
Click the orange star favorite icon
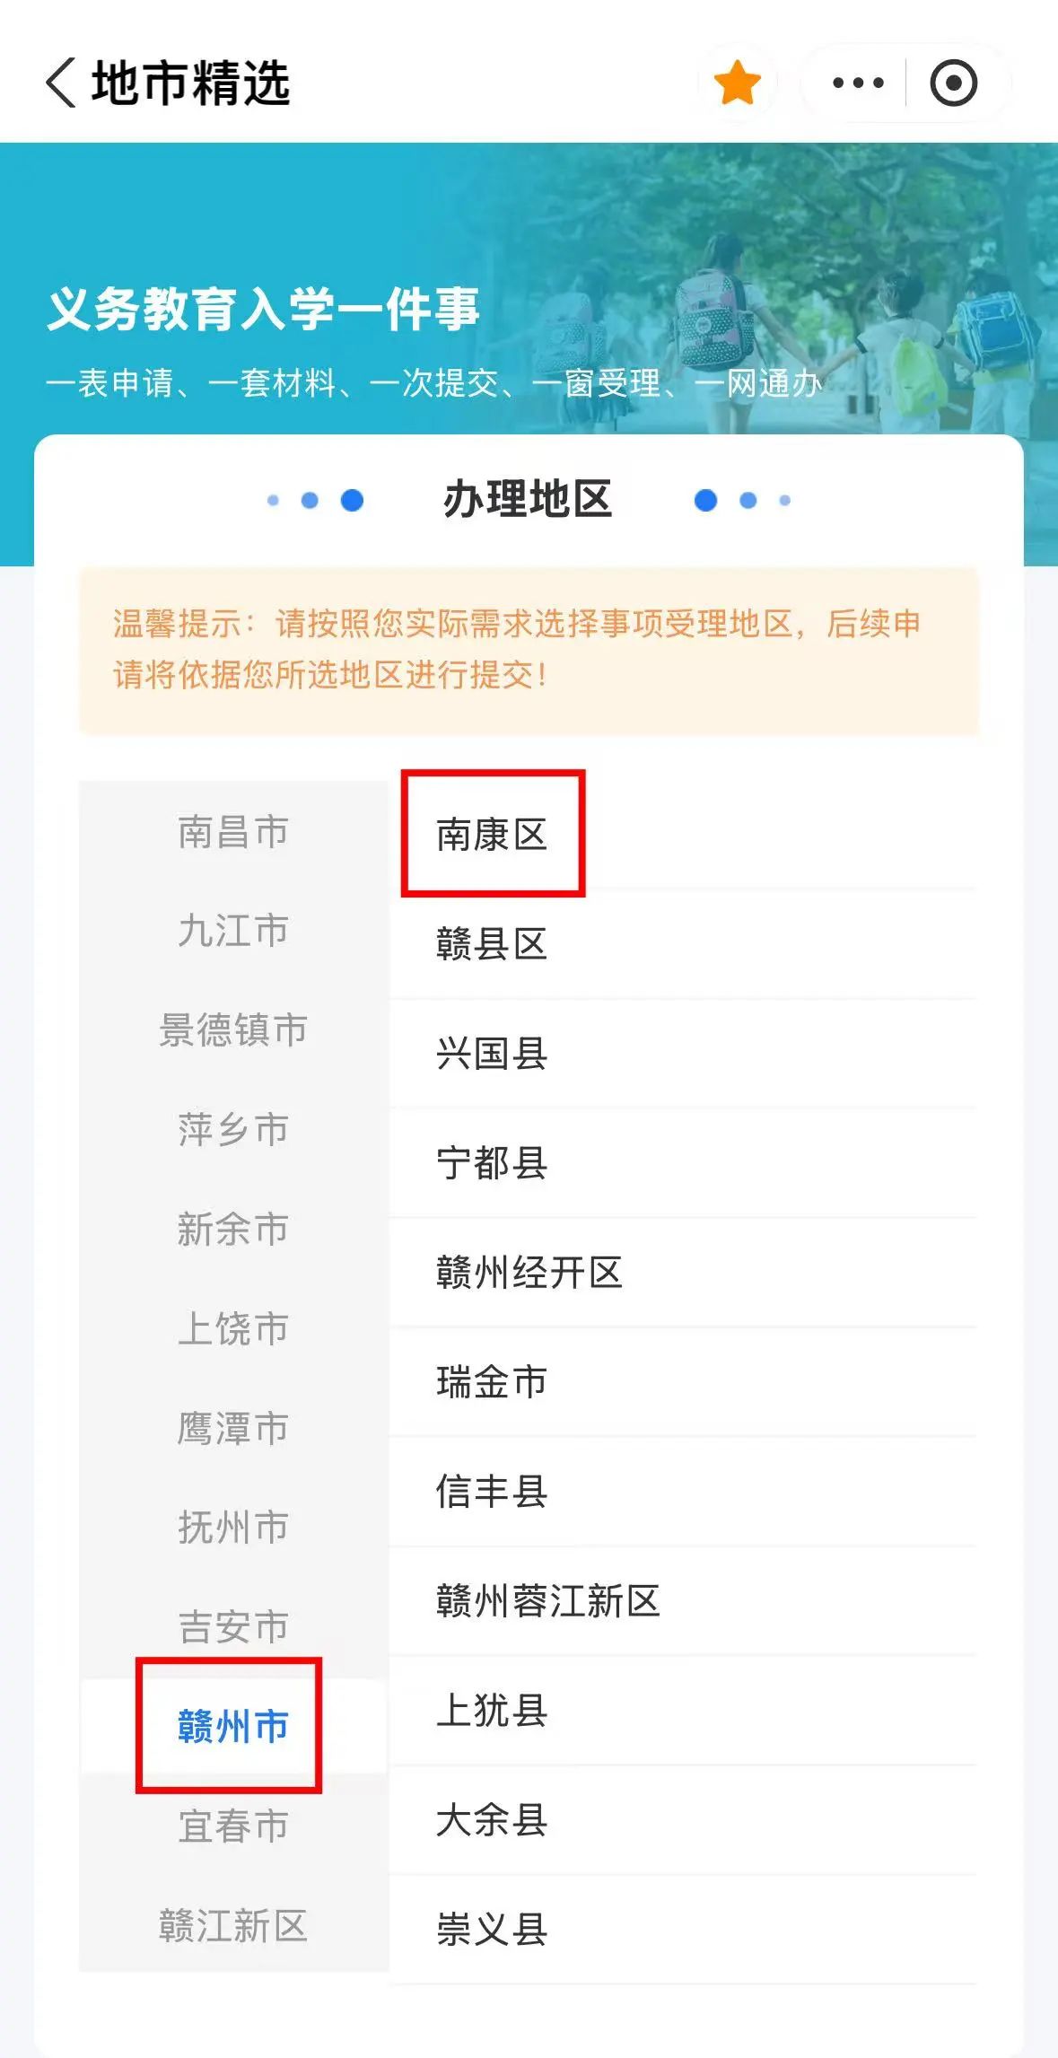click(x=737, y=83)
